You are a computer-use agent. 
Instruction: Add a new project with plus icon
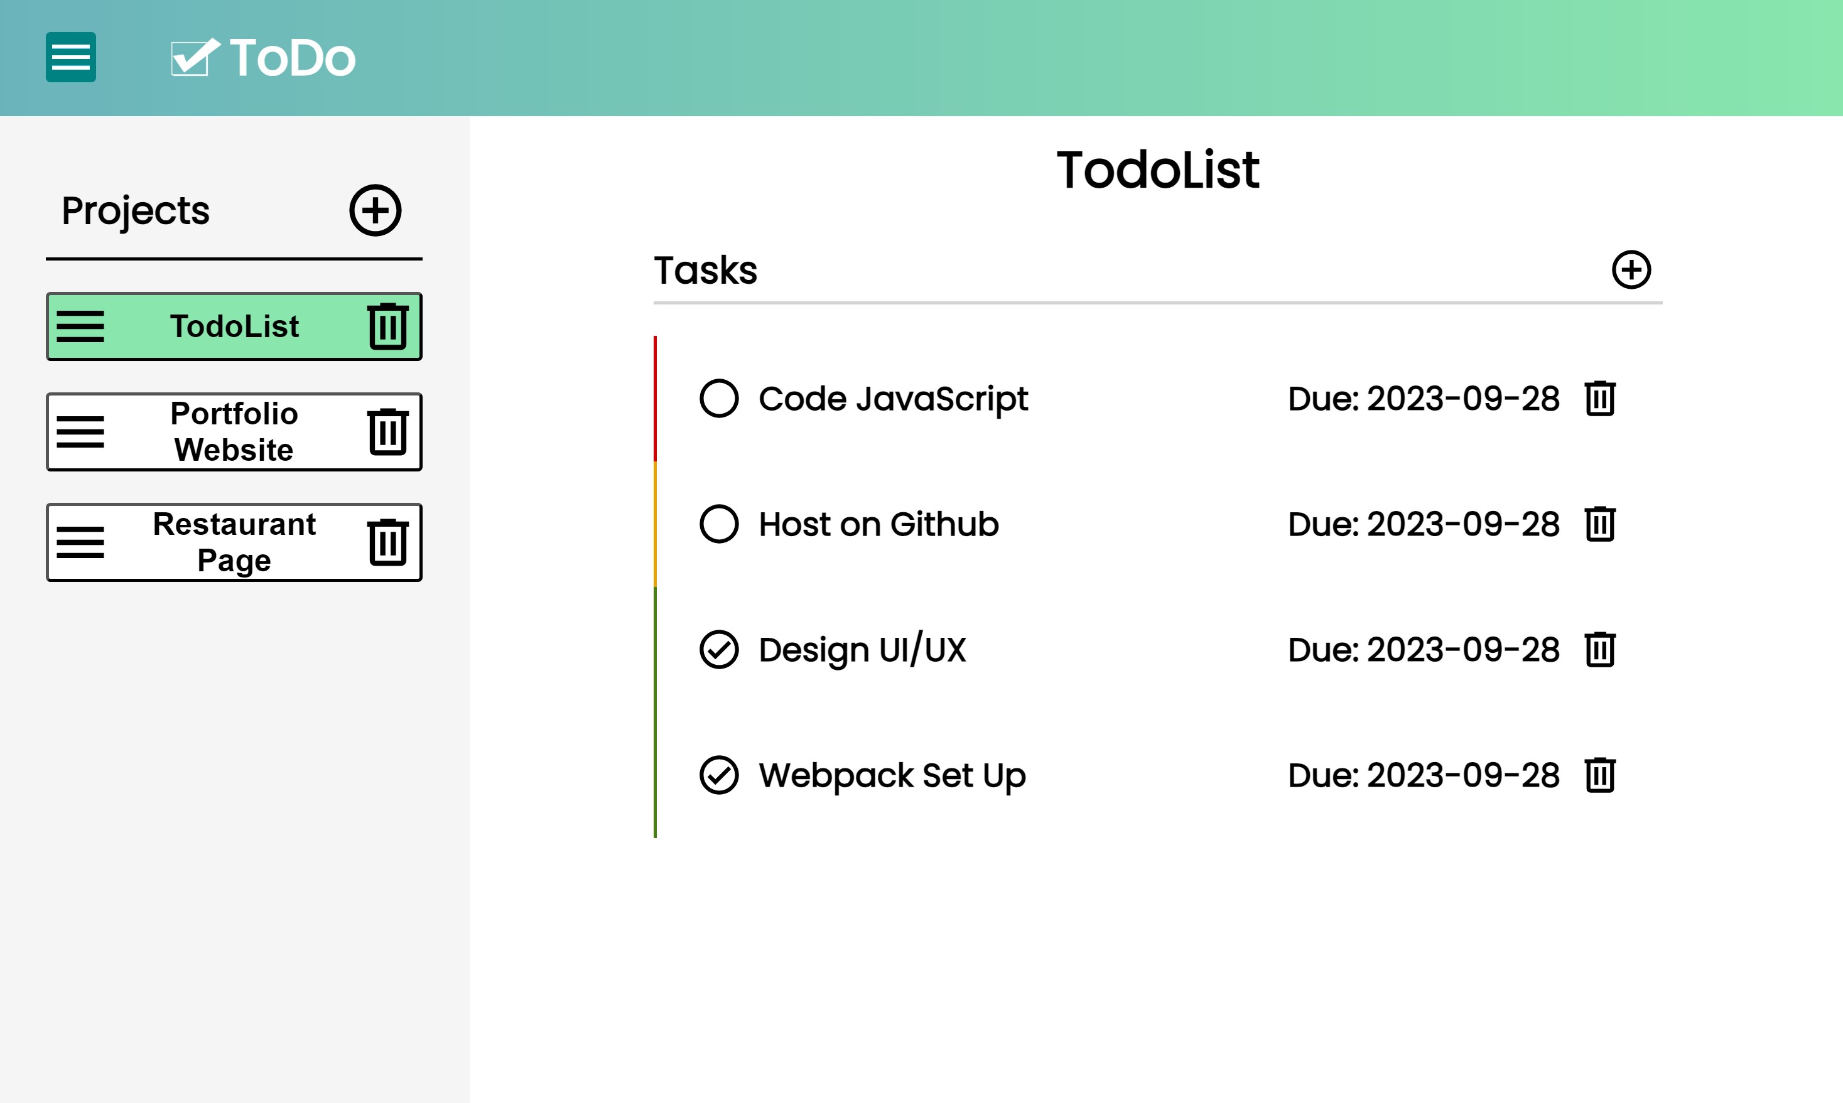pyautogui.click(x=376, y=210)
